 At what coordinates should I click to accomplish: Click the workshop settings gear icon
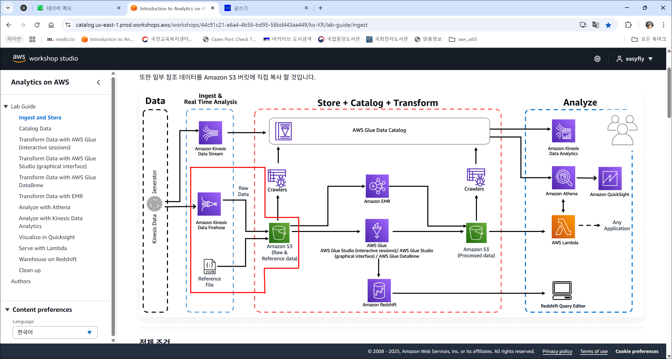pyautogui.click(x=597, y=59)
